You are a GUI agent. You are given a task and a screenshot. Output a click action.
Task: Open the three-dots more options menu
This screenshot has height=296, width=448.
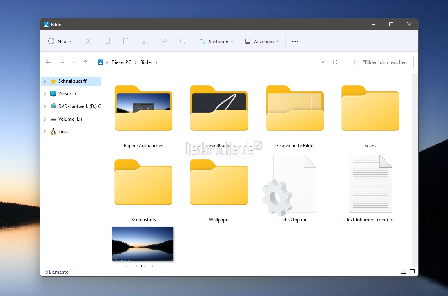click(x=295, y=42)
